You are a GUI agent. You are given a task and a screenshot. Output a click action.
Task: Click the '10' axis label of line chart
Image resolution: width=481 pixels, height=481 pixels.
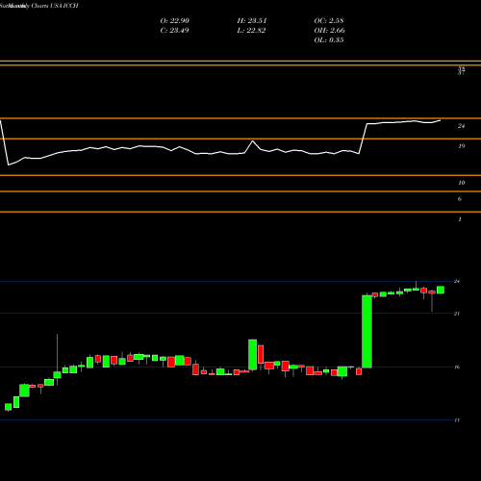461,183
